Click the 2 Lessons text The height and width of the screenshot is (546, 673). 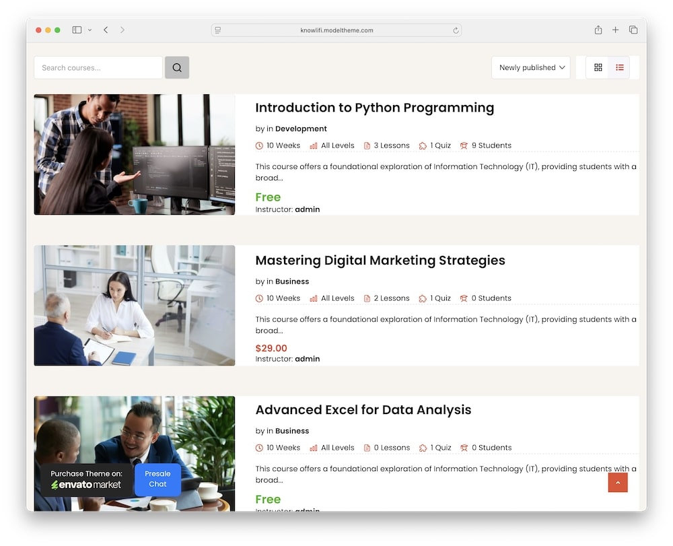[392, 298]
